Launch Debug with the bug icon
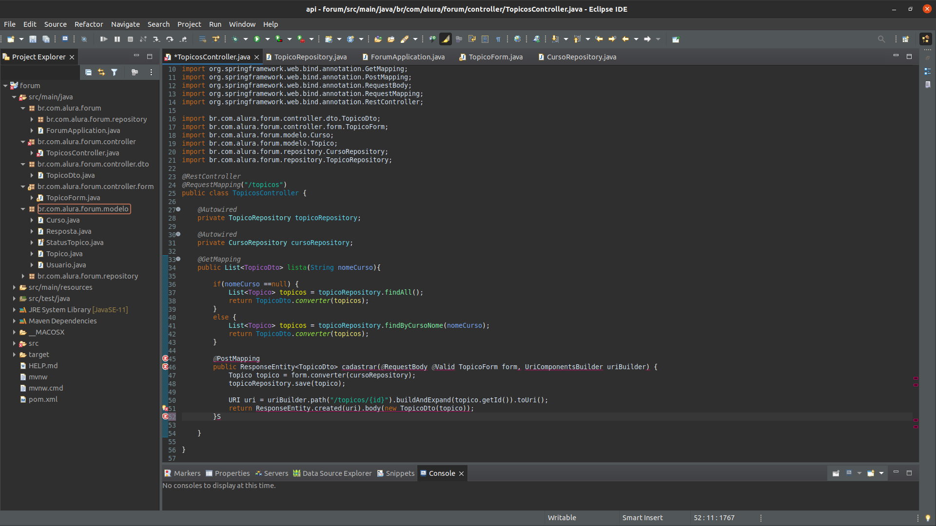Screen dimensions: 936x526 click(235, 39)
